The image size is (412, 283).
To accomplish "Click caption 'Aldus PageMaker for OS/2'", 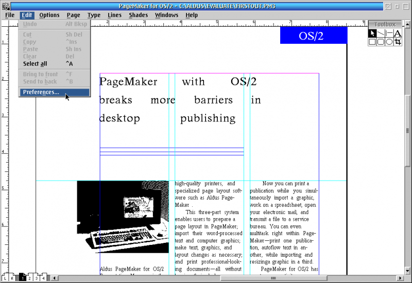I will click(x=132, y=269).
